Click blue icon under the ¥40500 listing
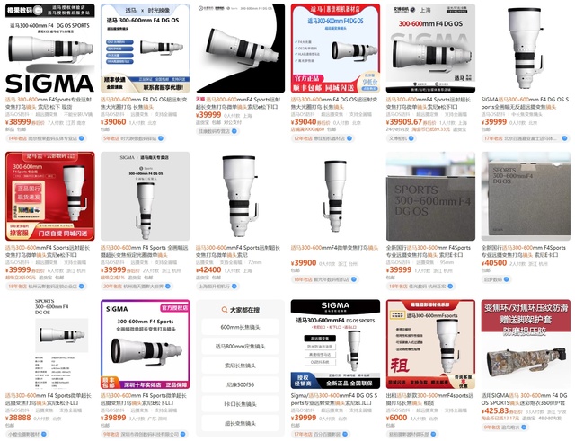The width and height of the screenshot is (575, 441). click(x=507, y=279)
